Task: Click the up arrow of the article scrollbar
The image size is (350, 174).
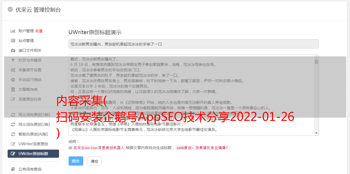Action: pyautogui.click(x=316, y=57)
